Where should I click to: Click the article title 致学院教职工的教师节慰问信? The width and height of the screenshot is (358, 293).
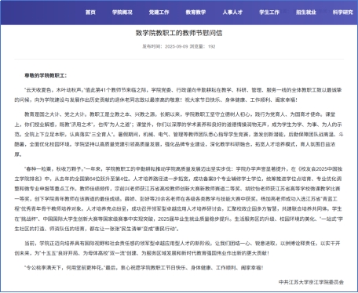pyautogui.click(x=179, y=33)
